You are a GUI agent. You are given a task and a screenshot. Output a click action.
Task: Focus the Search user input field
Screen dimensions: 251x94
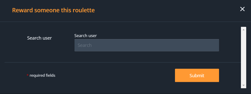(147, 45)
